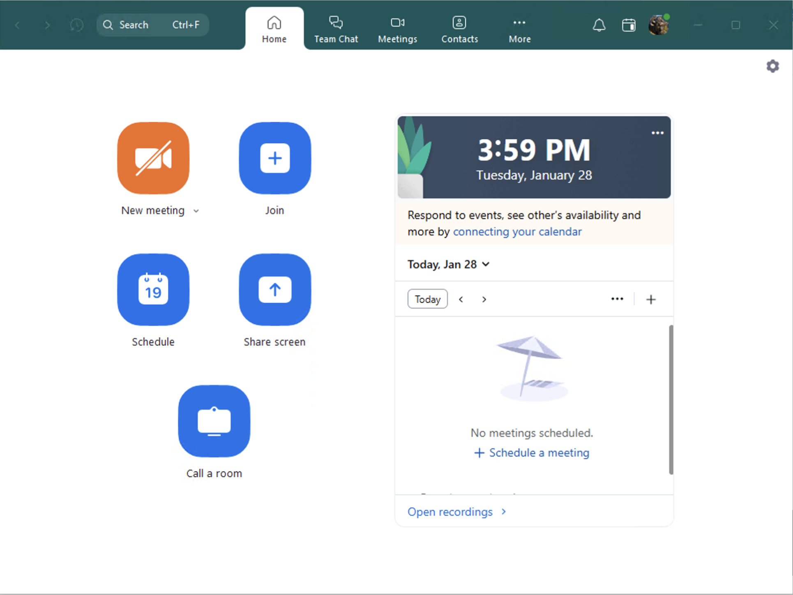Open settings gear icon
Image resolution: width=793 pixels, height=595 pixels.
click(x=772, y=66)
